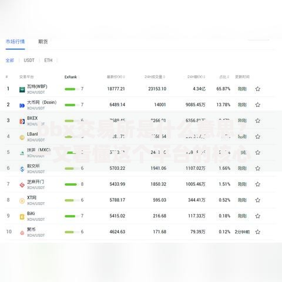Image resolution: width=282 pixels, height=282 pixels.
Task: Click the turnover 9085.45万
Action: (196, 105)
